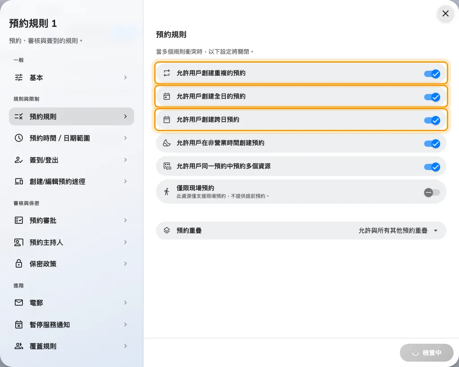Click the rules icon beside 預約規則

19,116
